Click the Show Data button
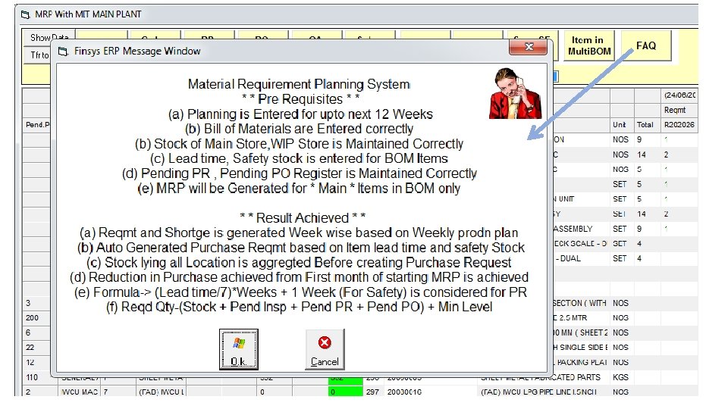Viewport: 728px width, 409px height. [49, 38]
